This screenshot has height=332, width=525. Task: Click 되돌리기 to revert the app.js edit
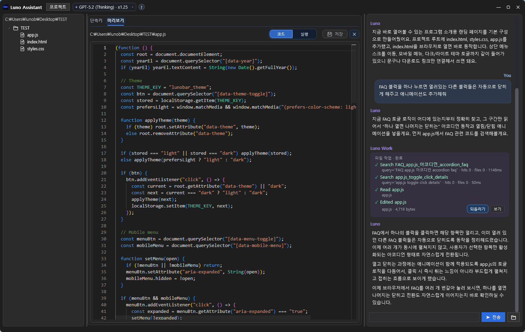click(477, 209)
